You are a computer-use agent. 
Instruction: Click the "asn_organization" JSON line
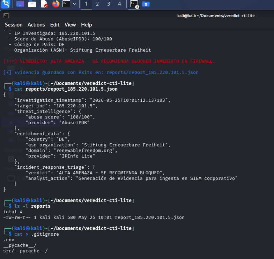pyautogui.click(x=98, y=145)
